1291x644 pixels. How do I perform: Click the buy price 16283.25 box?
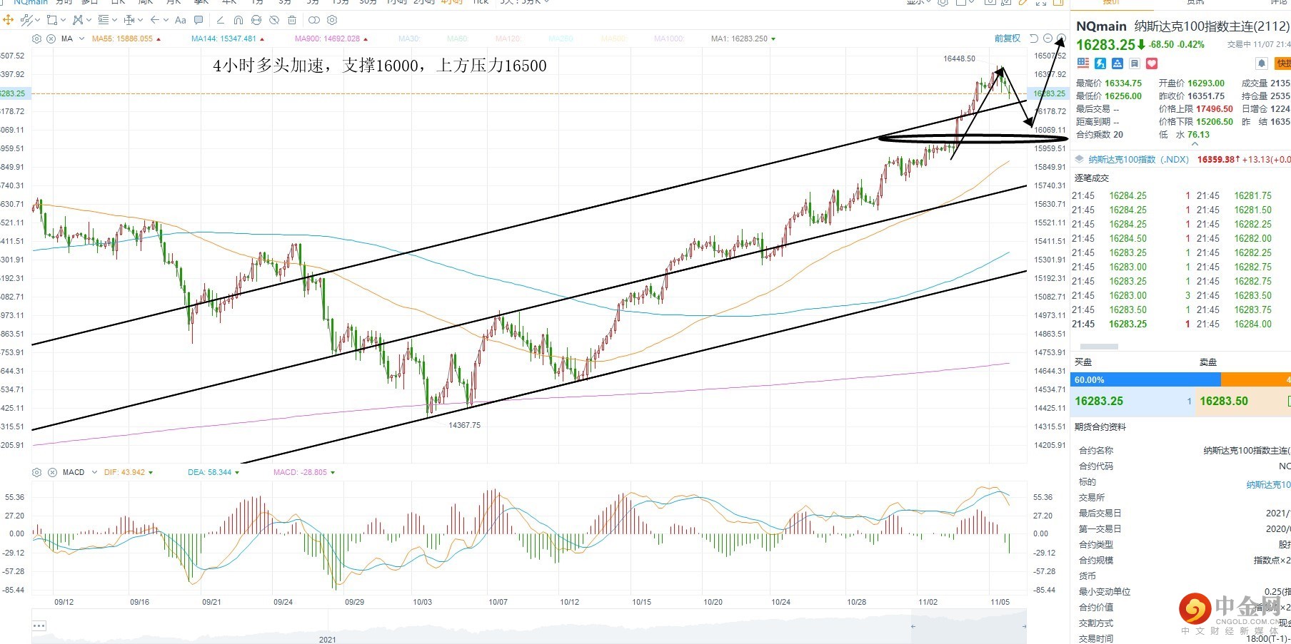click(x=1133, y=402)
